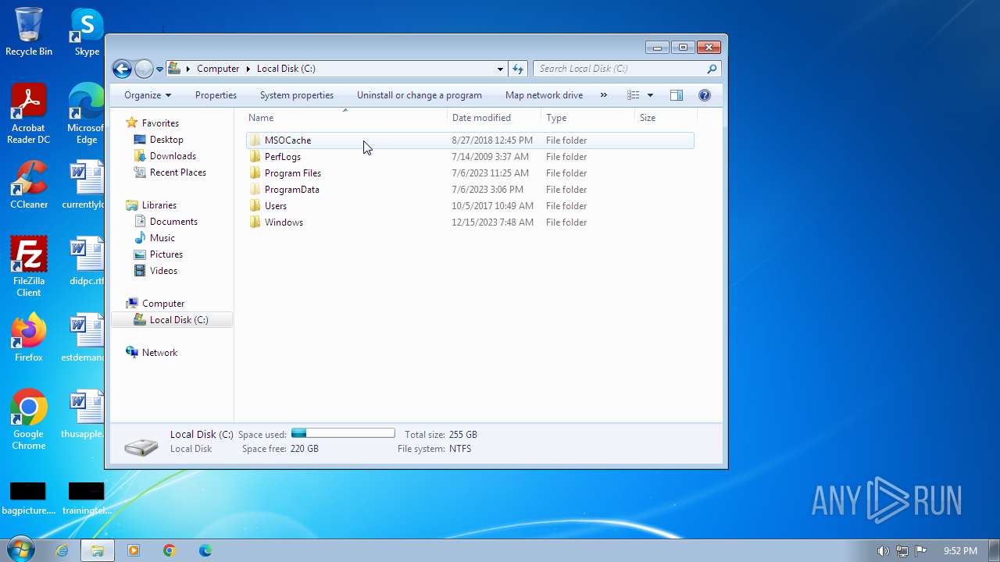Click Map network drive button
This screenshot has height=562, width=1000.
pyautogui.click(x=544, y=95)
